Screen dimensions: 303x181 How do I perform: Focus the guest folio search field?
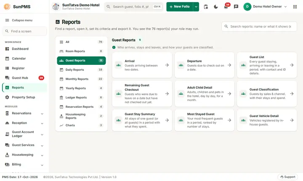point(134,7)
